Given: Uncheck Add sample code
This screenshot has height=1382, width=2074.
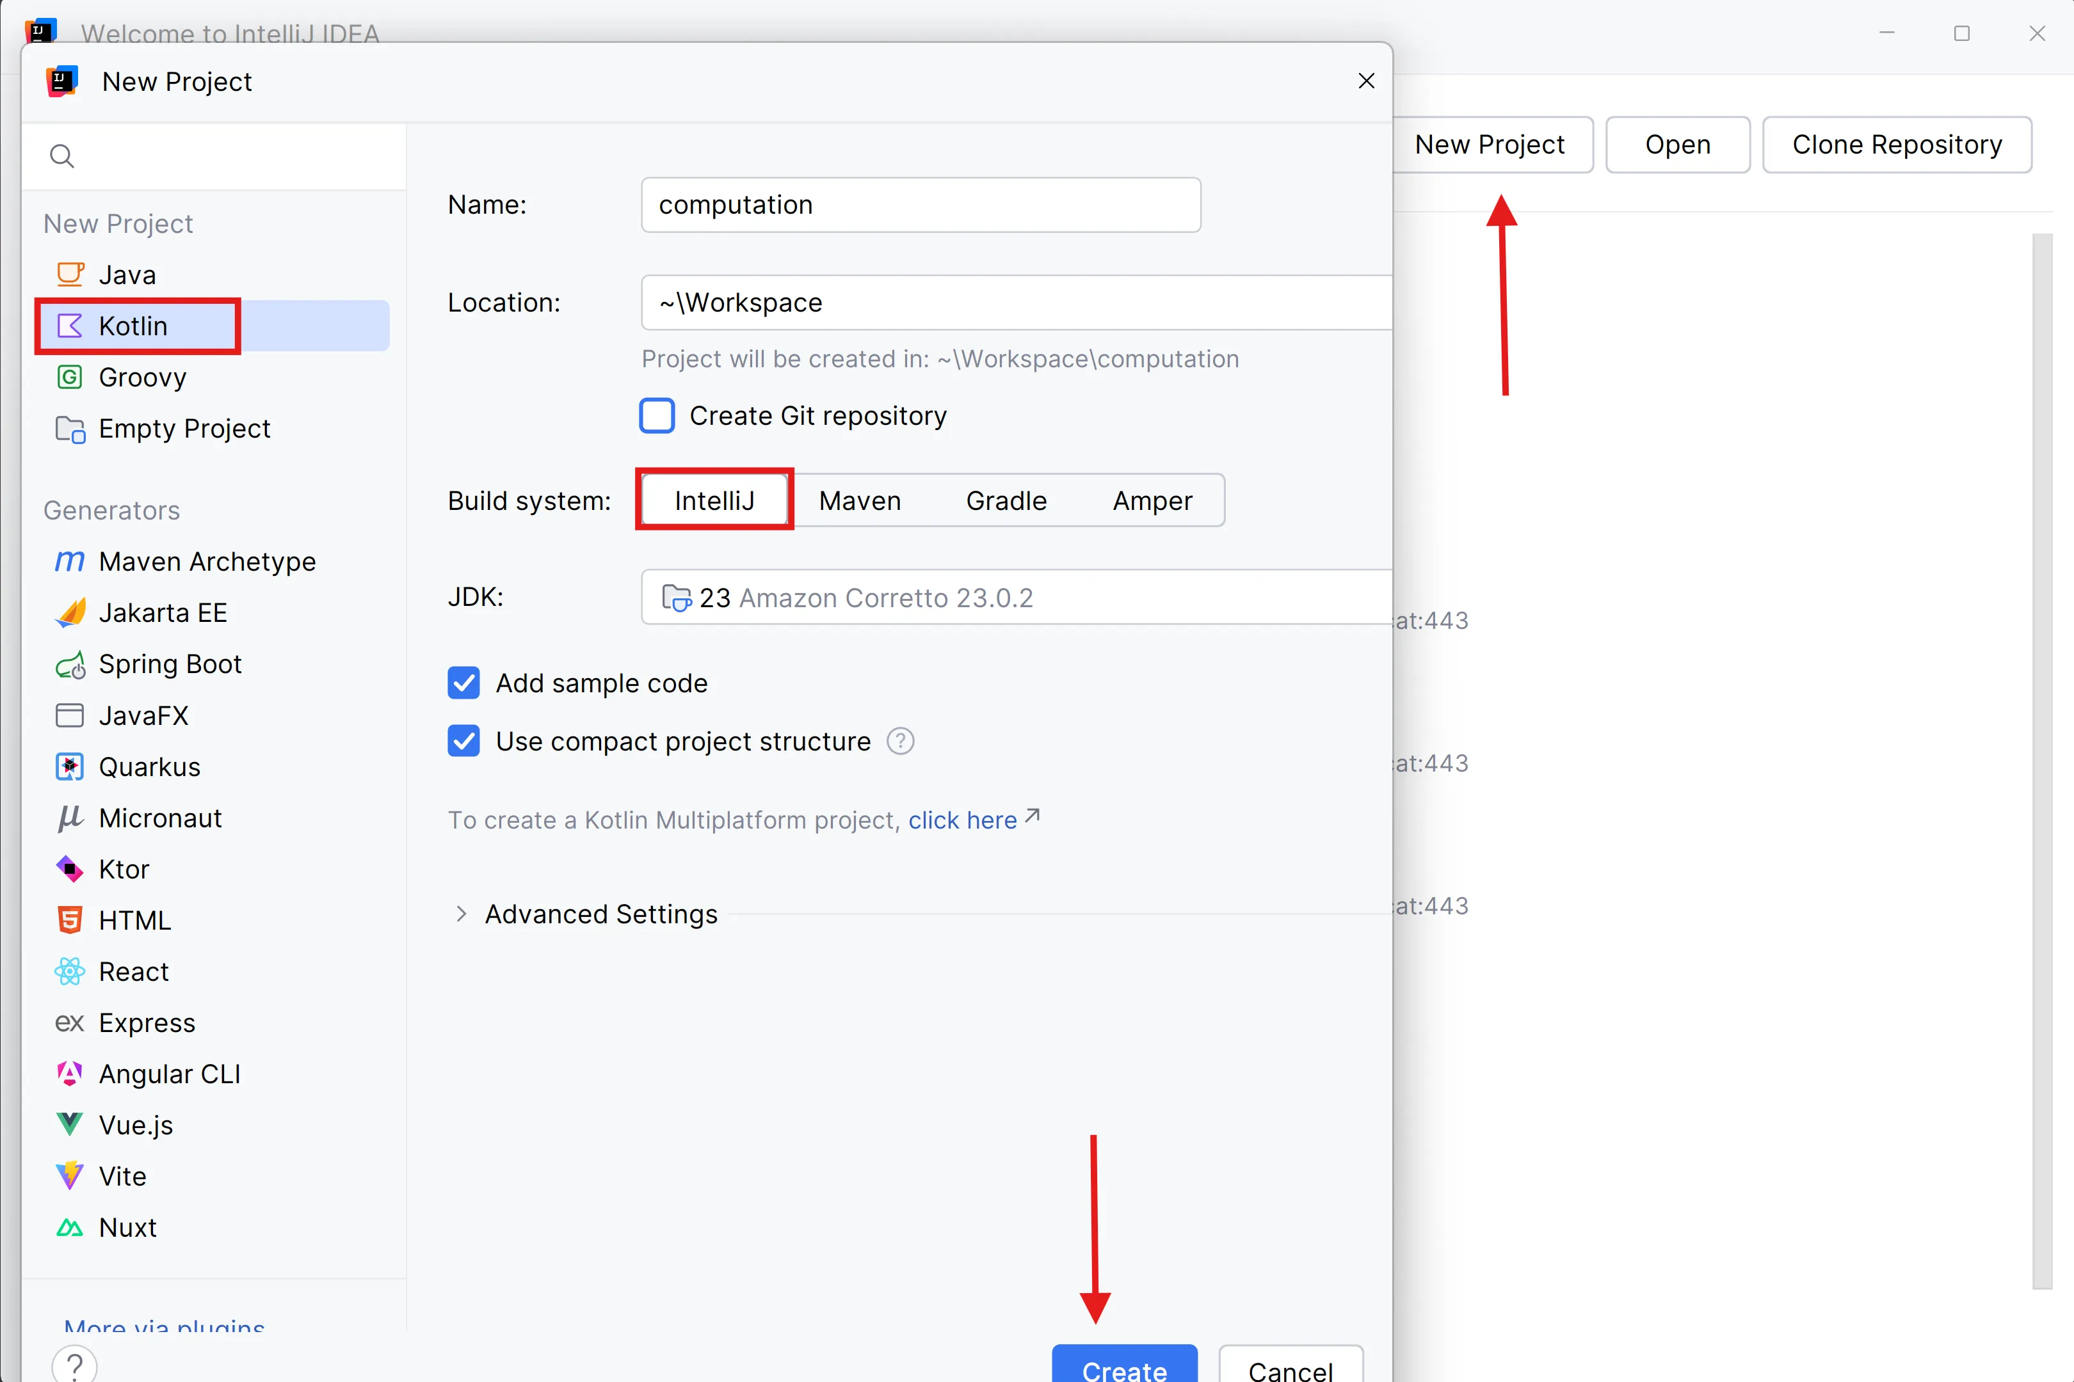Looking at the screenshot, I should pos(464,683).
